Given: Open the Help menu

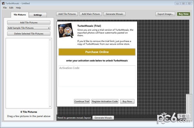Looking at the screenshot, I should 18,8.
